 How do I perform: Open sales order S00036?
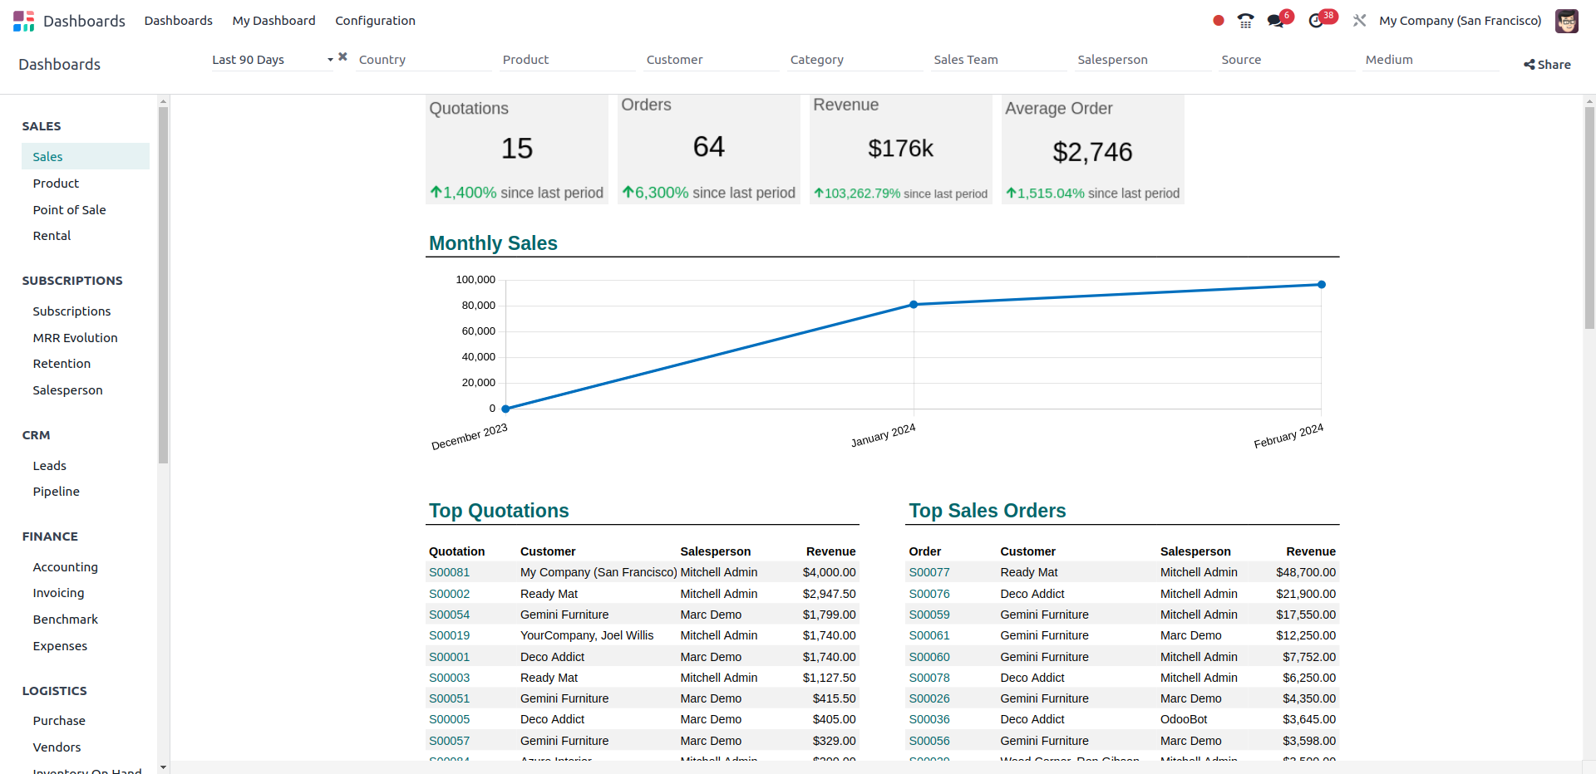coord(929,719)
